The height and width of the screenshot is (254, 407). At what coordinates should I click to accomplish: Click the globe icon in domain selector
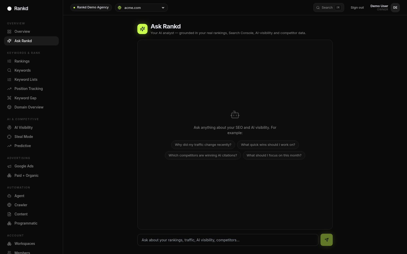[120, 8]
